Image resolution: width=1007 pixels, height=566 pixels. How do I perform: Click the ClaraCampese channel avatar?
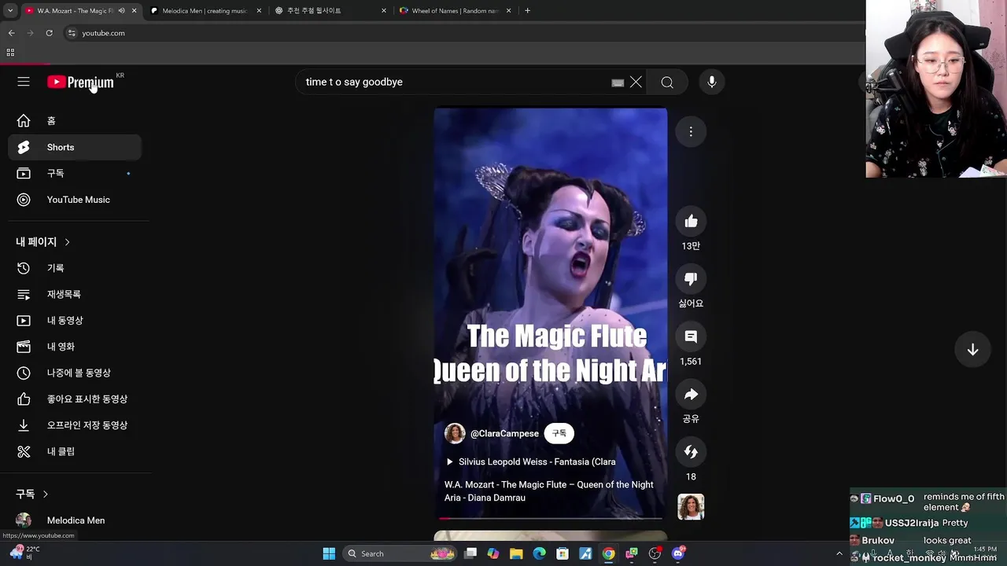(x=455, y=433)
